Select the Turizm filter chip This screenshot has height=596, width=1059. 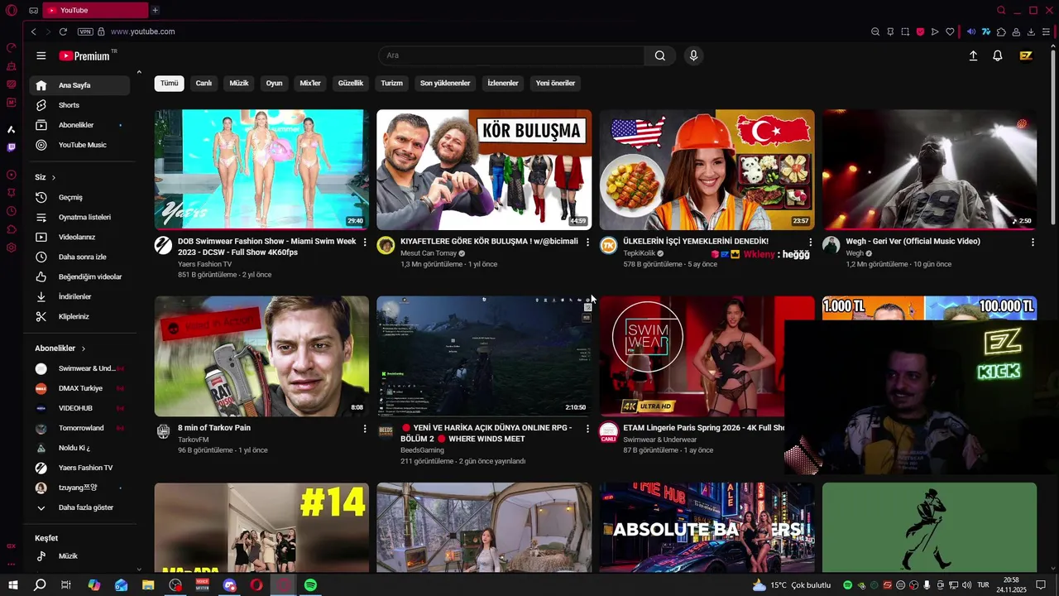391,83
